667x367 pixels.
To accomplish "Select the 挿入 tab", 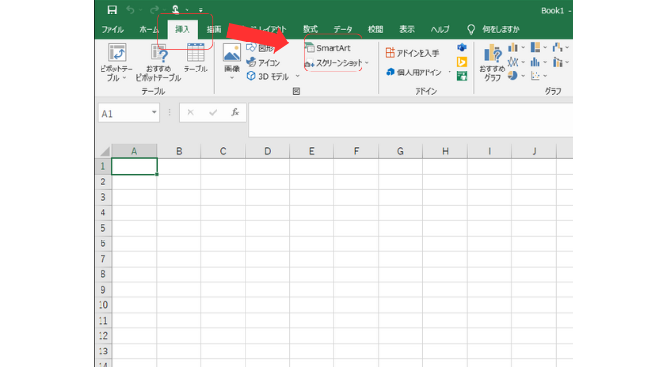I will (x=183, y=29).
